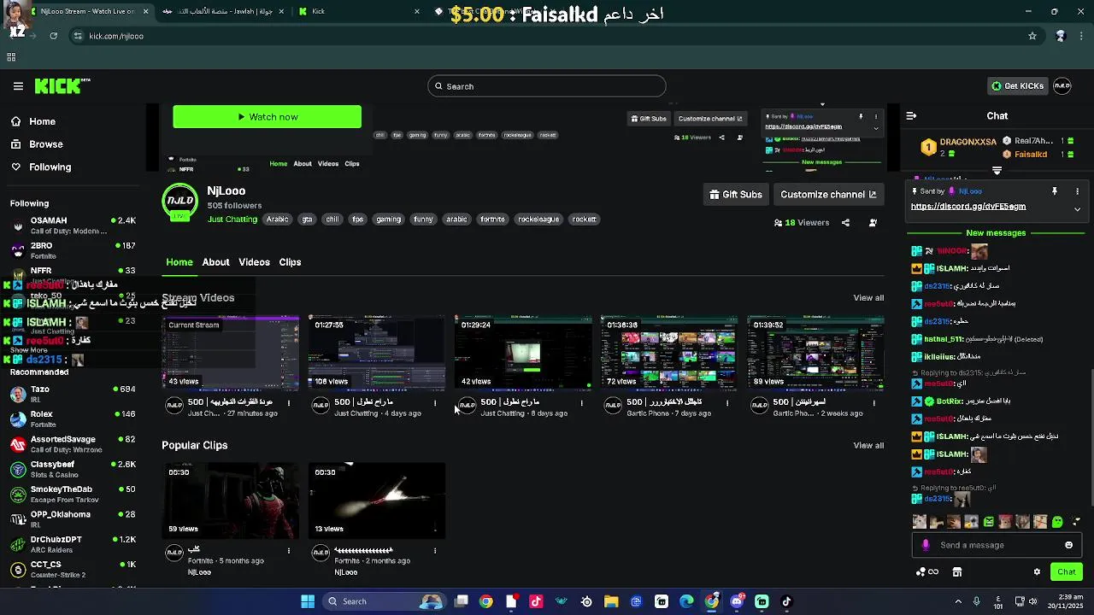Open OSAMAH channel in Following list
1094x615 pixels.
click(x=73, y=225)
